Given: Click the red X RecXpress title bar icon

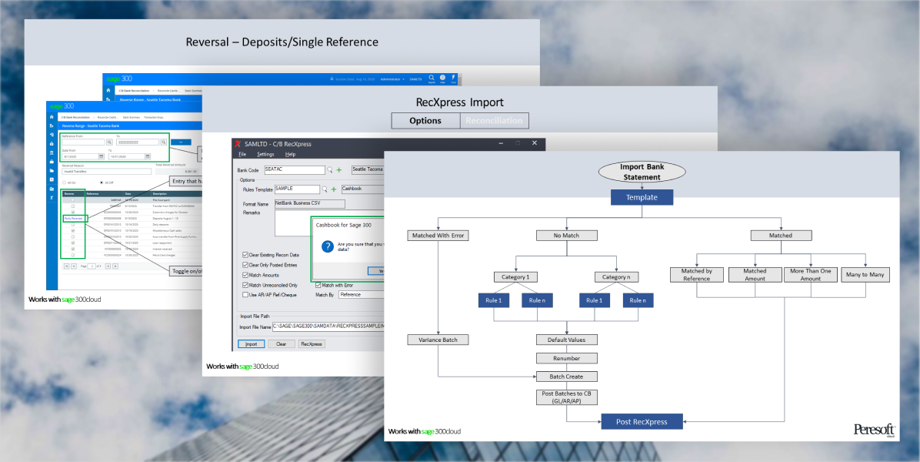Looking at the screenshot, I should 237,143.
